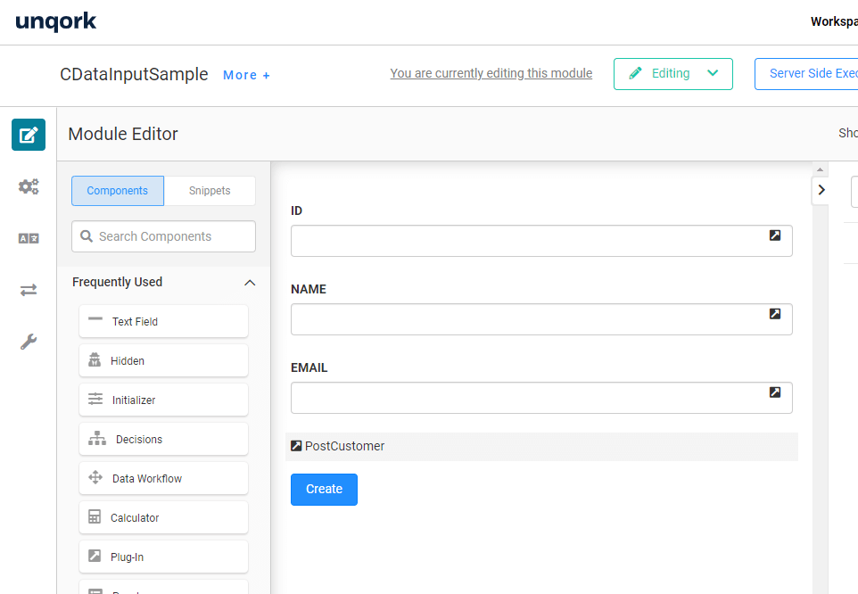
Task: Collapse the Frequently Used section
Action: tap(250, 283)
